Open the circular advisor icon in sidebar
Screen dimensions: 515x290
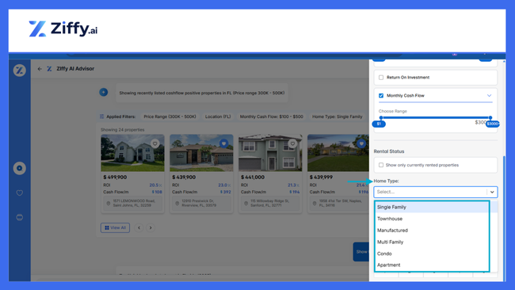point(19,168)
